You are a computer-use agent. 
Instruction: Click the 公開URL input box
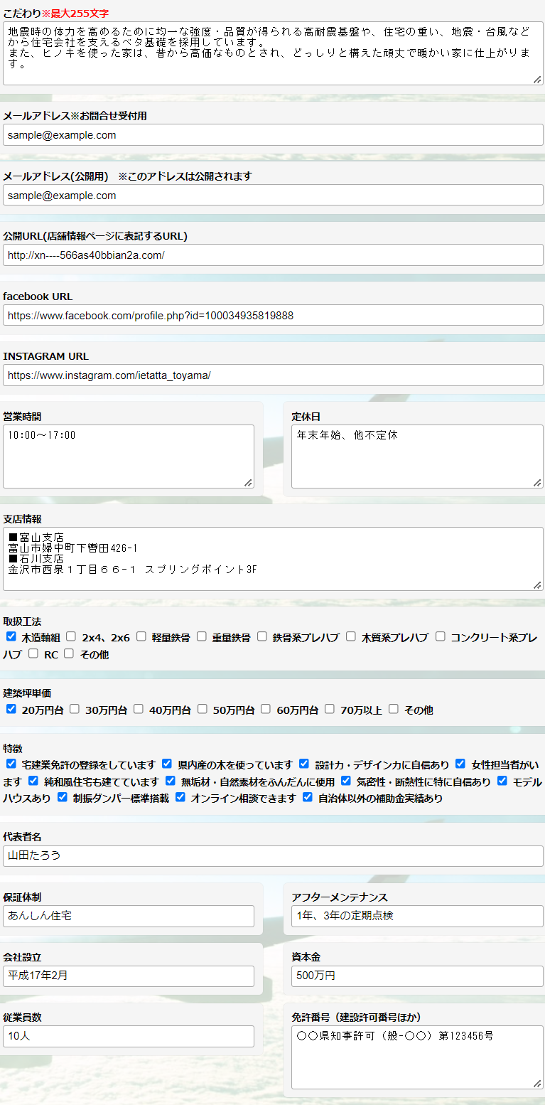[x=273, y=255]
